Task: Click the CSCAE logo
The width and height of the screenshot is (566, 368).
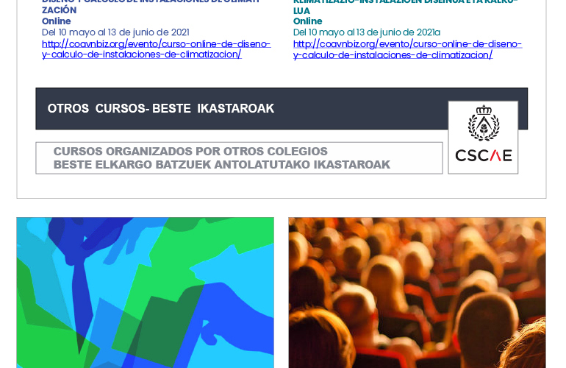Action: click(483, 138)
